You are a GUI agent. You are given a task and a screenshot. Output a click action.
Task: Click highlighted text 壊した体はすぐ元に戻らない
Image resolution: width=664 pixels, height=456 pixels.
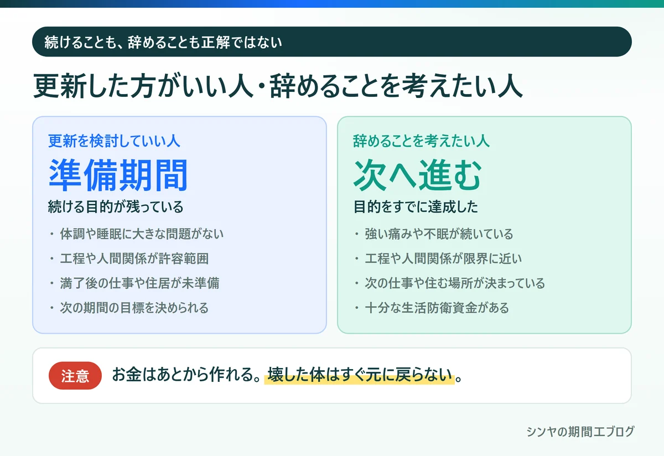click(x=360, y=375)
